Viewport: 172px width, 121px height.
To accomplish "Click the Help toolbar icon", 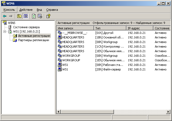I will [x=48, y=16].
